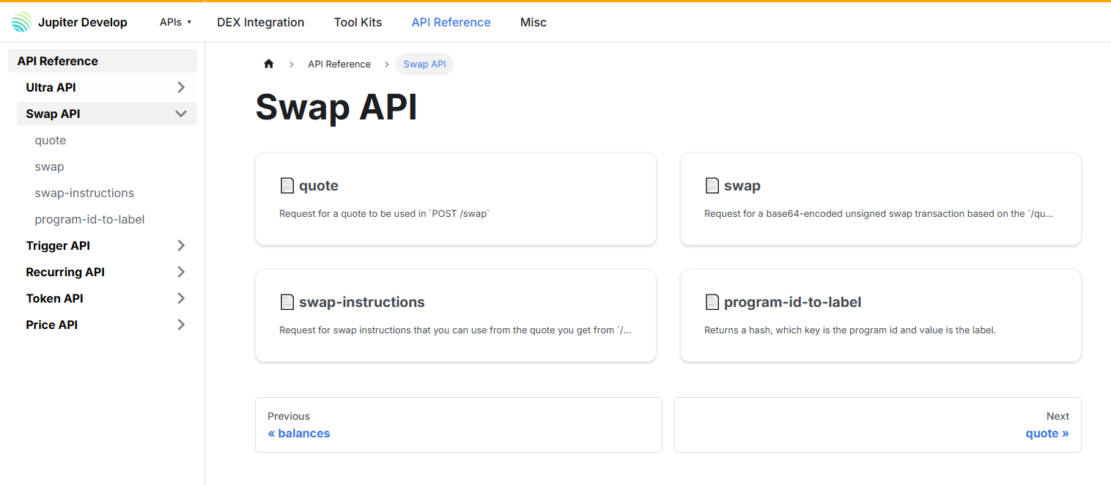The width and height of the screenshot is (1111, 485).
Task: Click the document icon beside program-id-to-label card
Action: 712,302
